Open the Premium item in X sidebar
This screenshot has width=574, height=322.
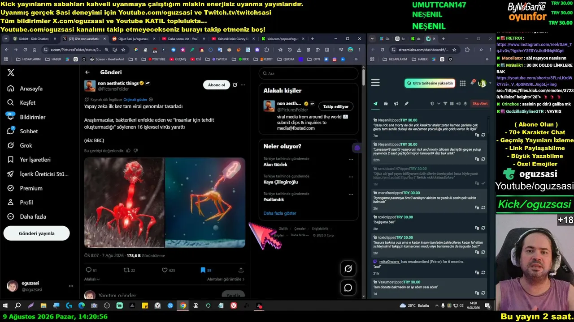[x=25, y=188]
